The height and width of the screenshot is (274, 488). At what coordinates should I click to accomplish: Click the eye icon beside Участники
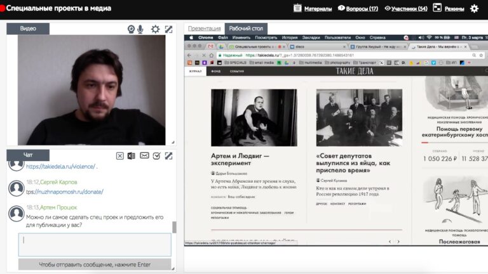[388, 8]
